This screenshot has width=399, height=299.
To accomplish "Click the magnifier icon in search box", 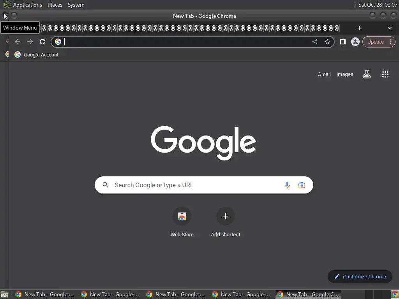I will click(106, 185).
